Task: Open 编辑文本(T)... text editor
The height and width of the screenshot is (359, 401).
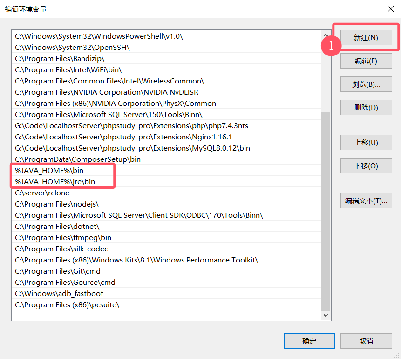Action: pos(366,201)
